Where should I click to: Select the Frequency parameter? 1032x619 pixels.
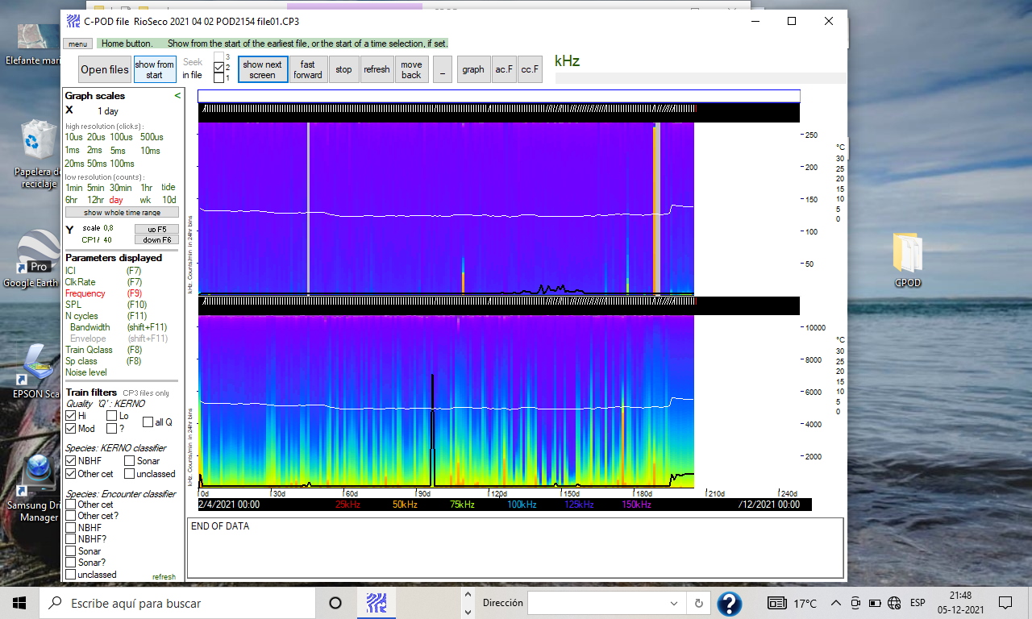pos(85,293)
